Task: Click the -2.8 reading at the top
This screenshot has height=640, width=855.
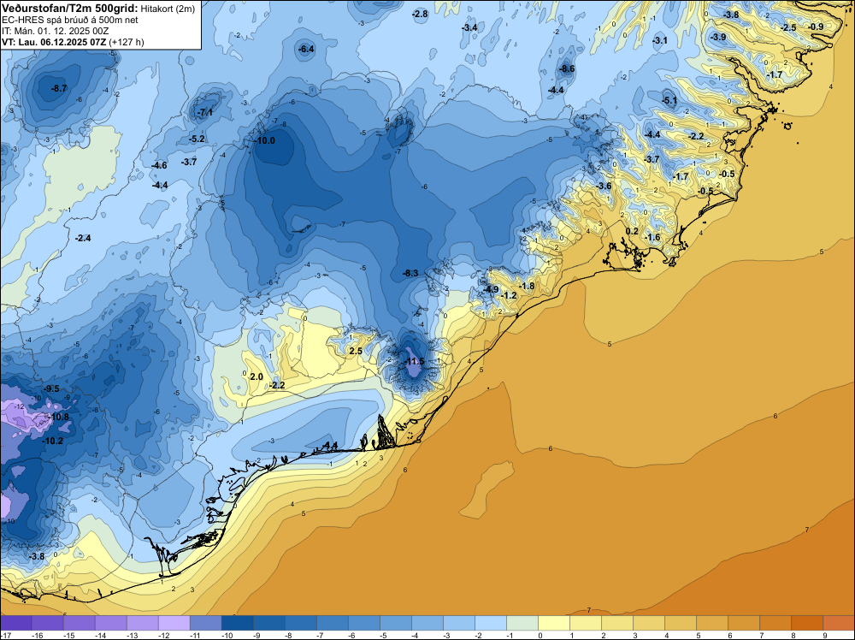Action: click(x=420, y=14)
